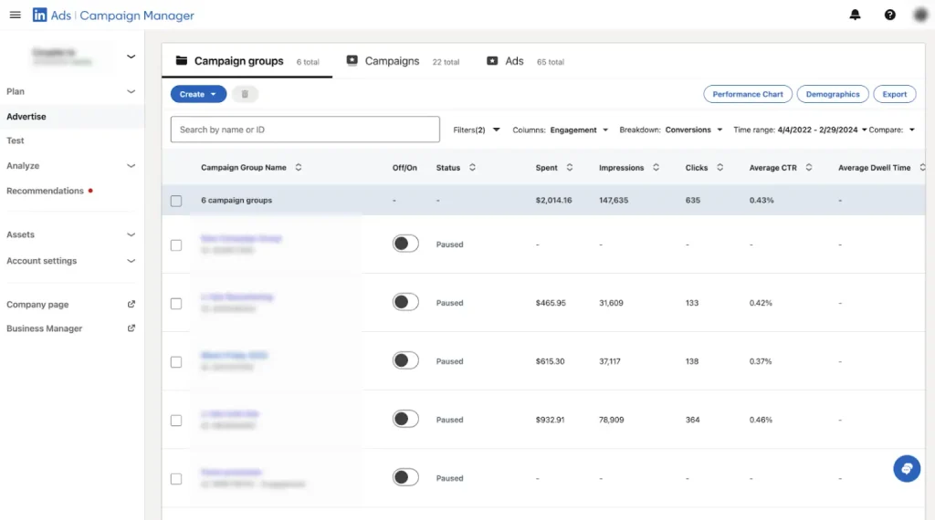Click the Search by name or ID field
This screenshot has width=935, height=520.
click(305, 130)
